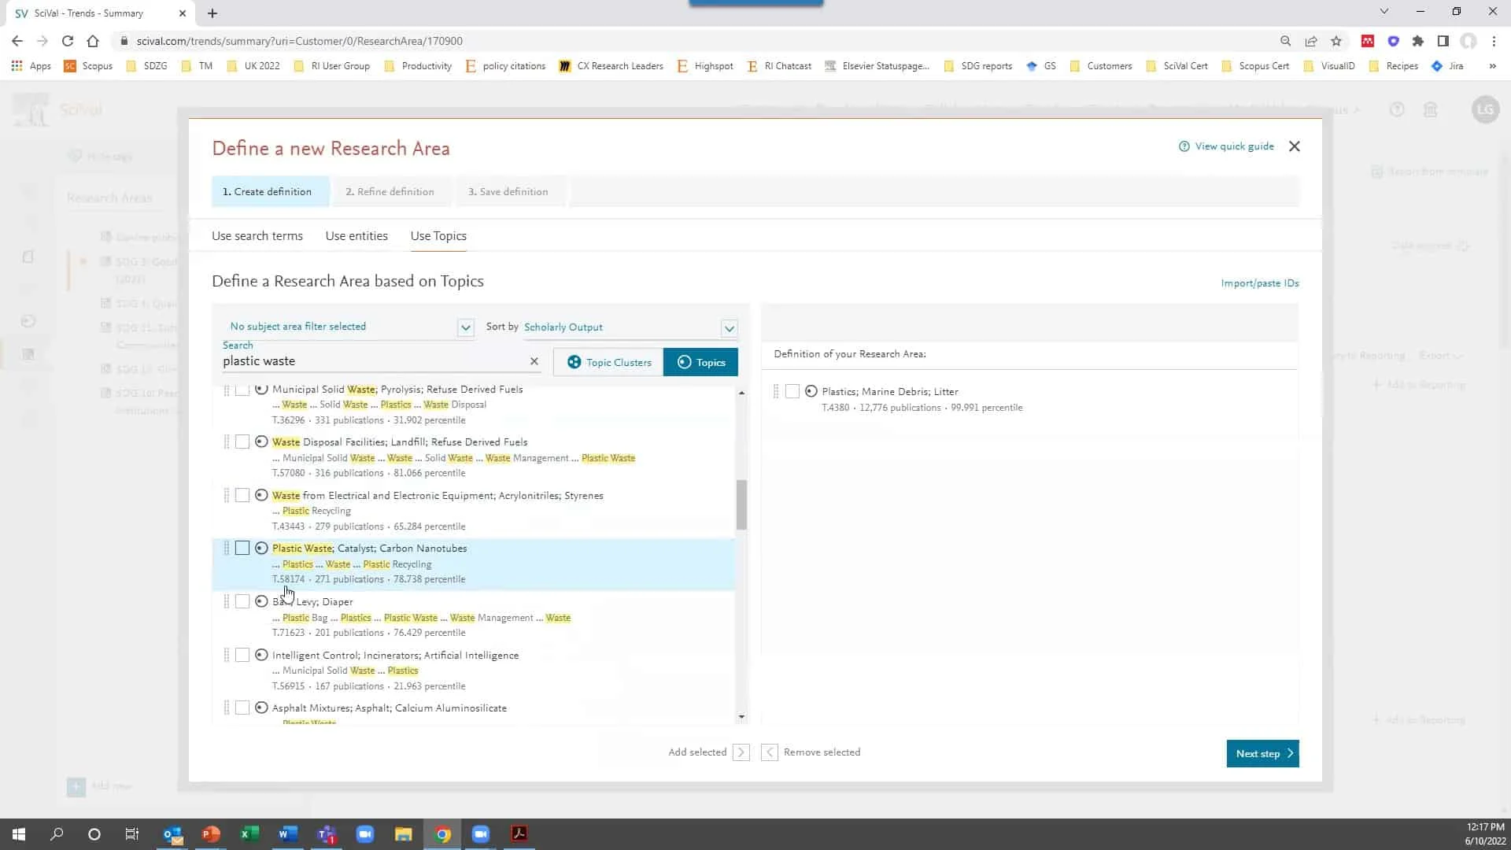This screenshot has height=850, width=1511.
Task: Click Add selected arrow button
Action: pos(741,752)
